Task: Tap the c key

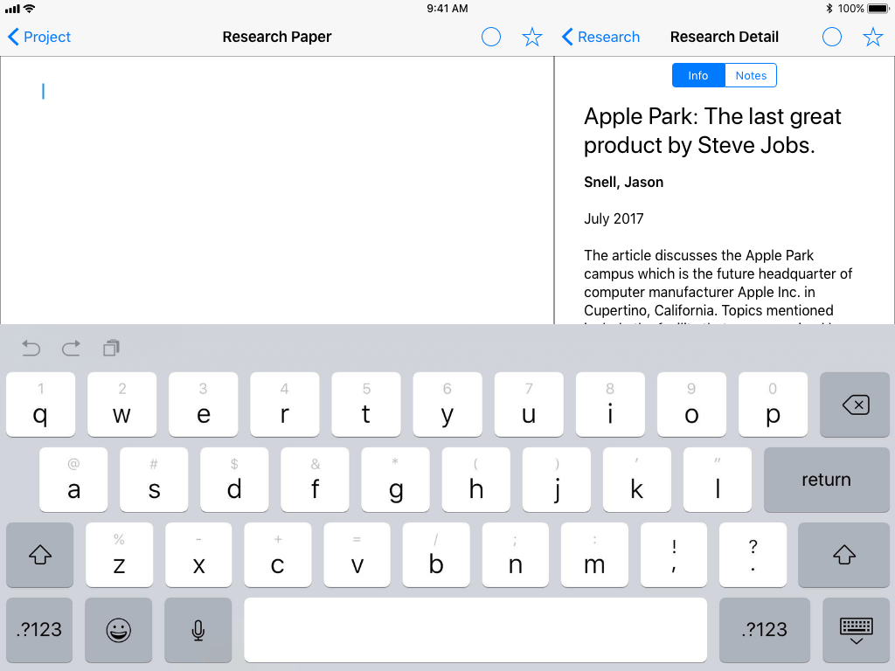Action: tap(278, 555)
